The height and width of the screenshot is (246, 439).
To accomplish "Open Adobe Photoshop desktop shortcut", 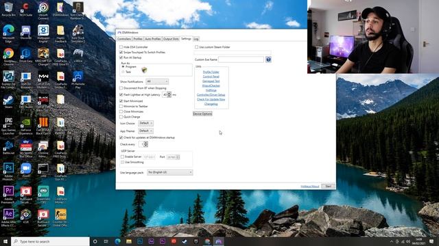I will coord(8,172).
